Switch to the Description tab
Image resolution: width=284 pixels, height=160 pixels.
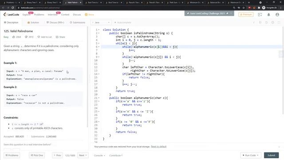point(11,23)
